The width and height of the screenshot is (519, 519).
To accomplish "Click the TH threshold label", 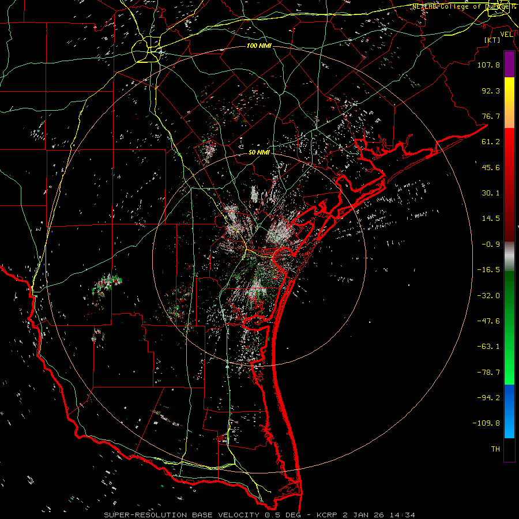I will coord(495,449).
